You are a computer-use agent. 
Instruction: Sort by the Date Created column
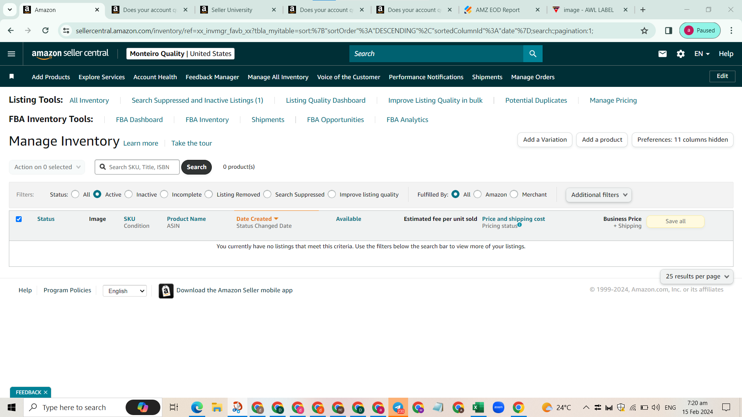(257, 219)
